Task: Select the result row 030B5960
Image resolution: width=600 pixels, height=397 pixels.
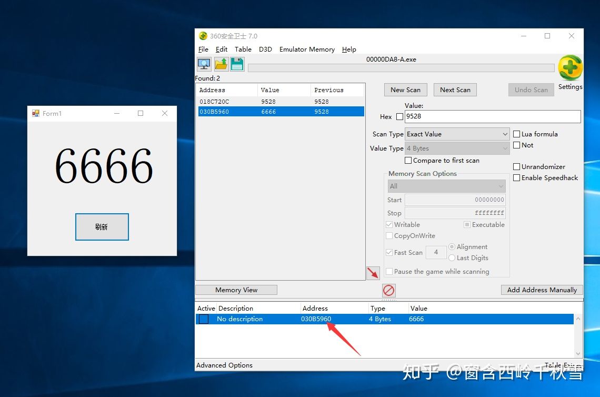Action: [x=281, y=112]
